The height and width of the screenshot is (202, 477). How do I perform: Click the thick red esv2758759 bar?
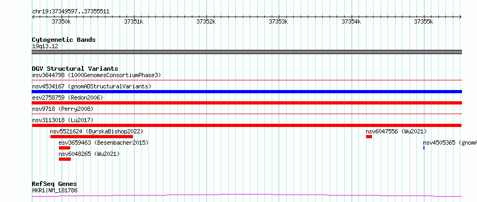247,103
